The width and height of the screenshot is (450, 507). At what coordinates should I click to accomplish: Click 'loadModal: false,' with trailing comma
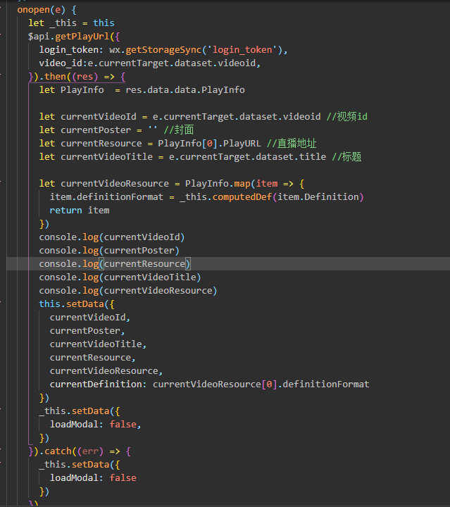[95, 424]
